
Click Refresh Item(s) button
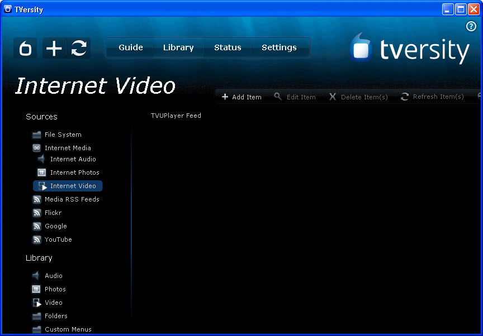(432, 97)
